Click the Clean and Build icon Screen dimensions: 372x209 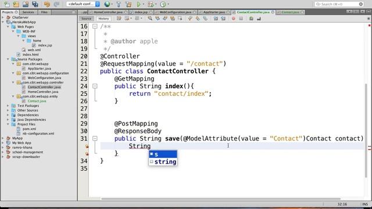tap(128, 4)
